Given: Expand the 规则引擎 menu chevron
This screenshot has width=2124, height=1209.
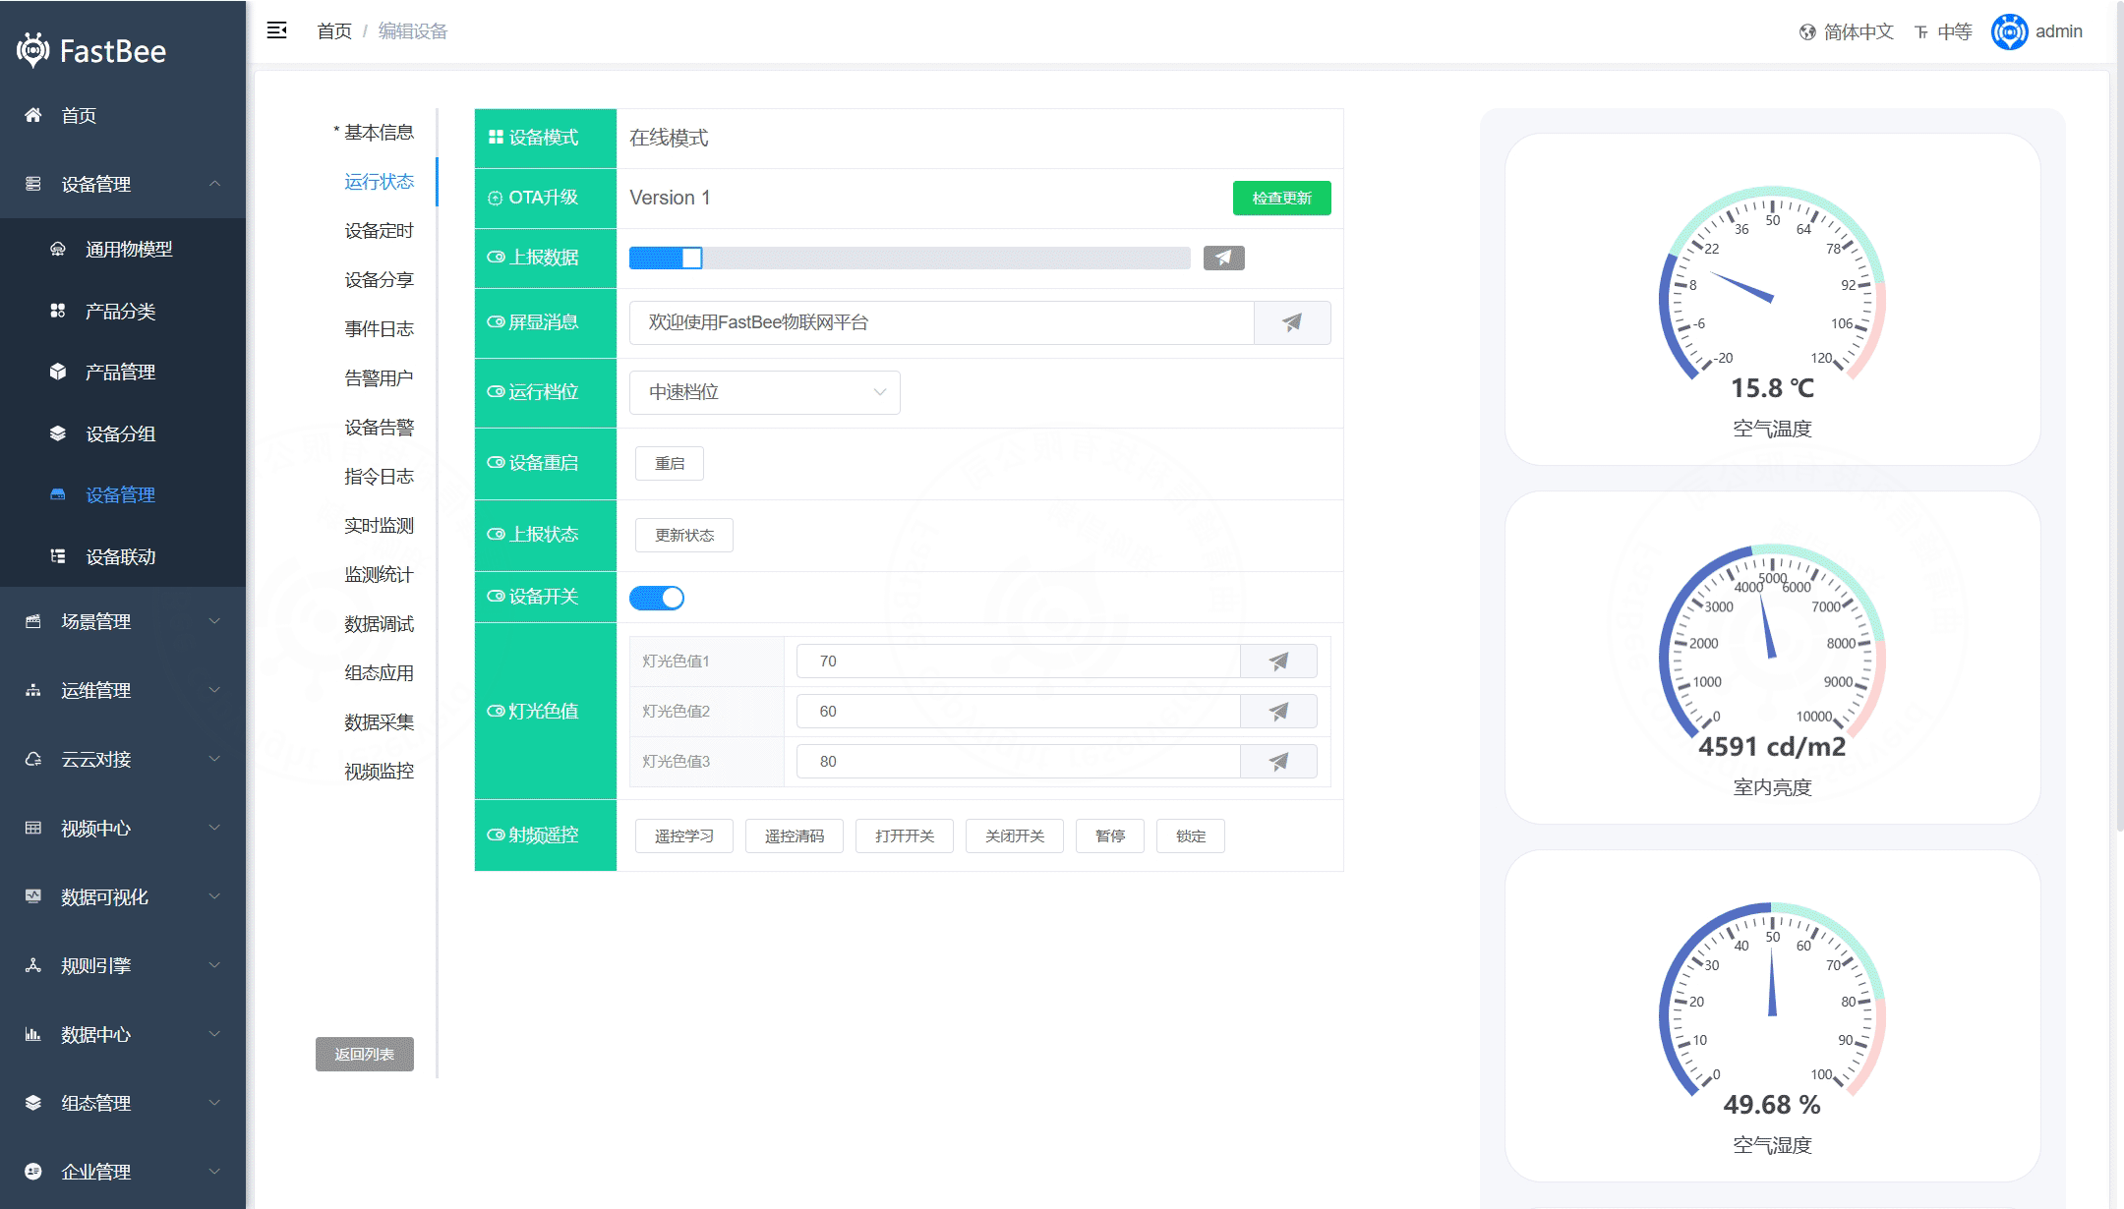Looking at the screenshot, I should (x=214, y=965).
